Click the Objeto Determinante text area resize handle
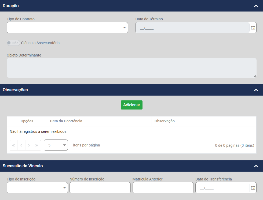The height and width of the screenshot is (200, 263). (255, 76)
